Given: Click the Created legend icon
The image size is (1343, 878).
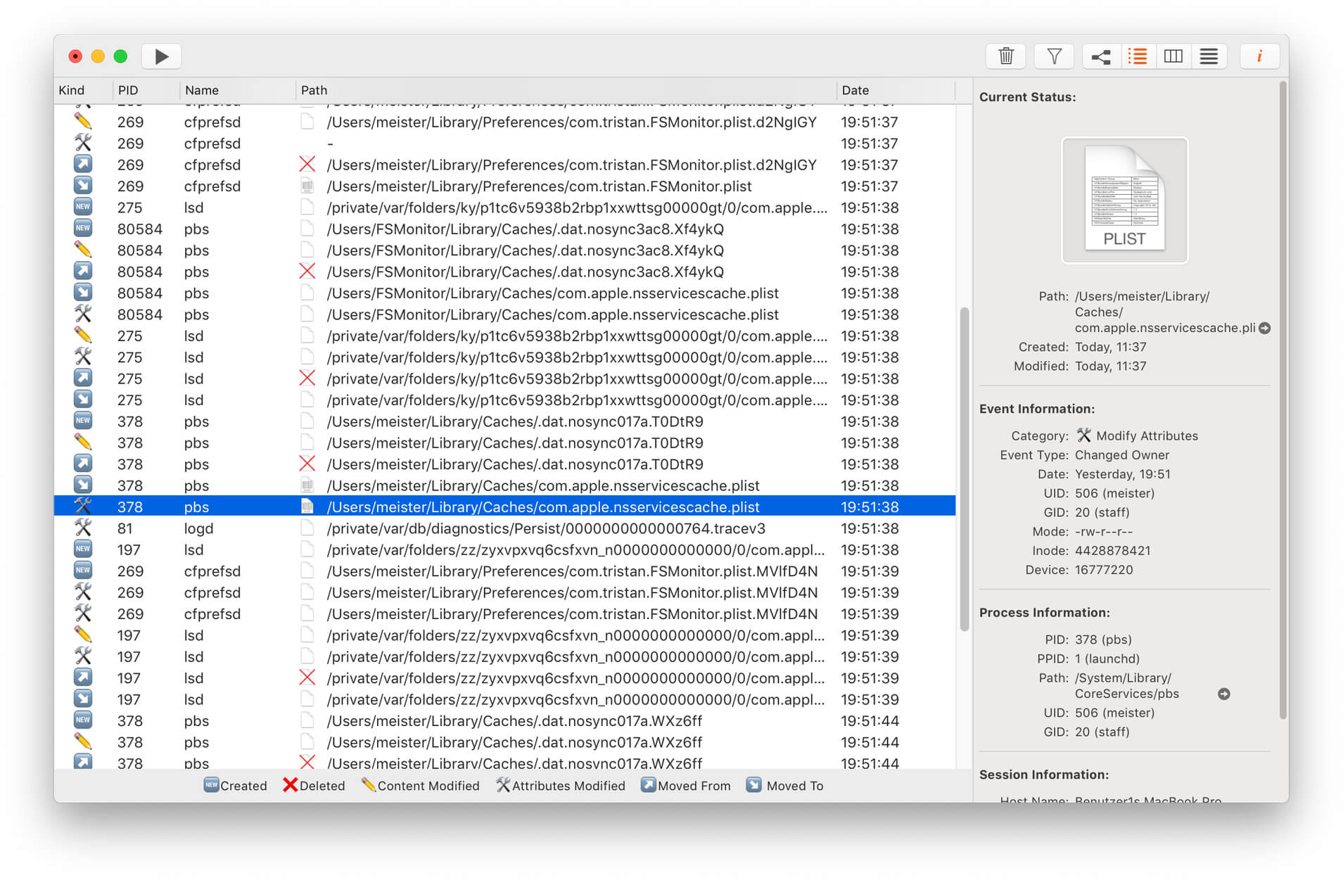Looking at the screenshot, I should 211,785.
